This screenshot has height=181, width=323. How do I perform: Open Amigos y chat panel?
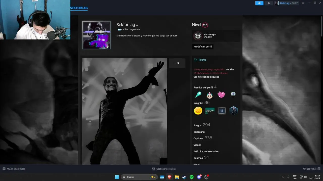(x=311, y=169)
